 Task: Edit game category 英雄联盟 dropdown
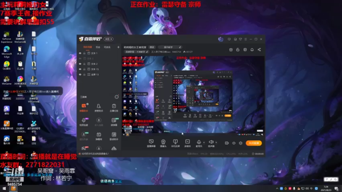136,52
